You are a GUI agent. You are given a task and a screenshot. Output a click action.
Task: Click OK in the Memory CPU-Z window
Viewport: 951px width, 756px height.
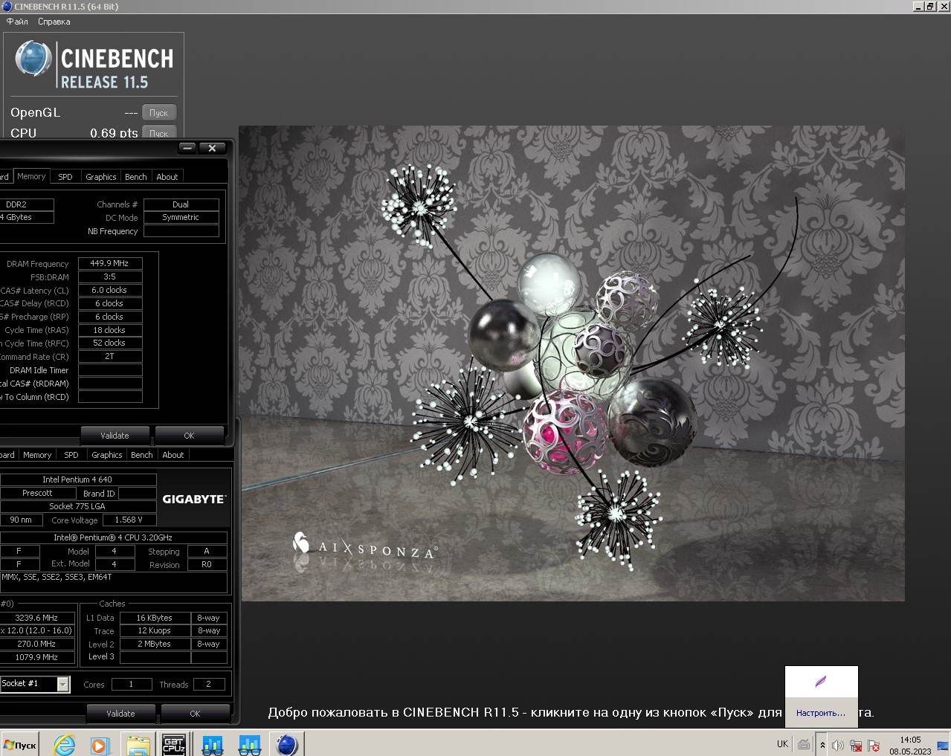189,436
